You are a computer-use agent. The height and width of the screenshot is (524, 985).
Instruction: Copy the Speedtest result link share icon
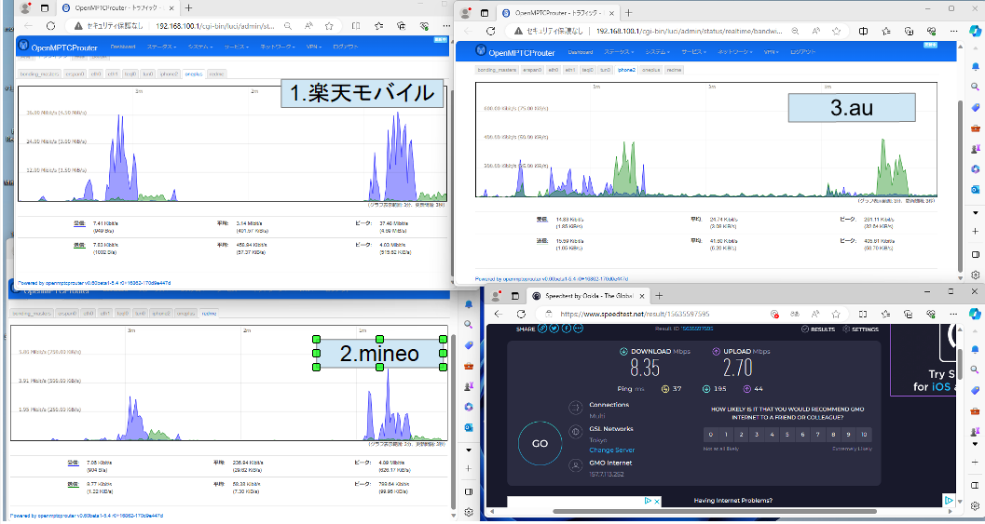pyautogui.click(x=542, y=329)
